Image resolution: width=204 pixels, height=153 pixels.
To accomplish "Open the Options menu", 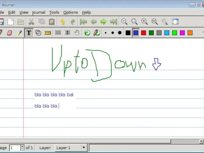I will pyautogui.click(x=71, y=12).
